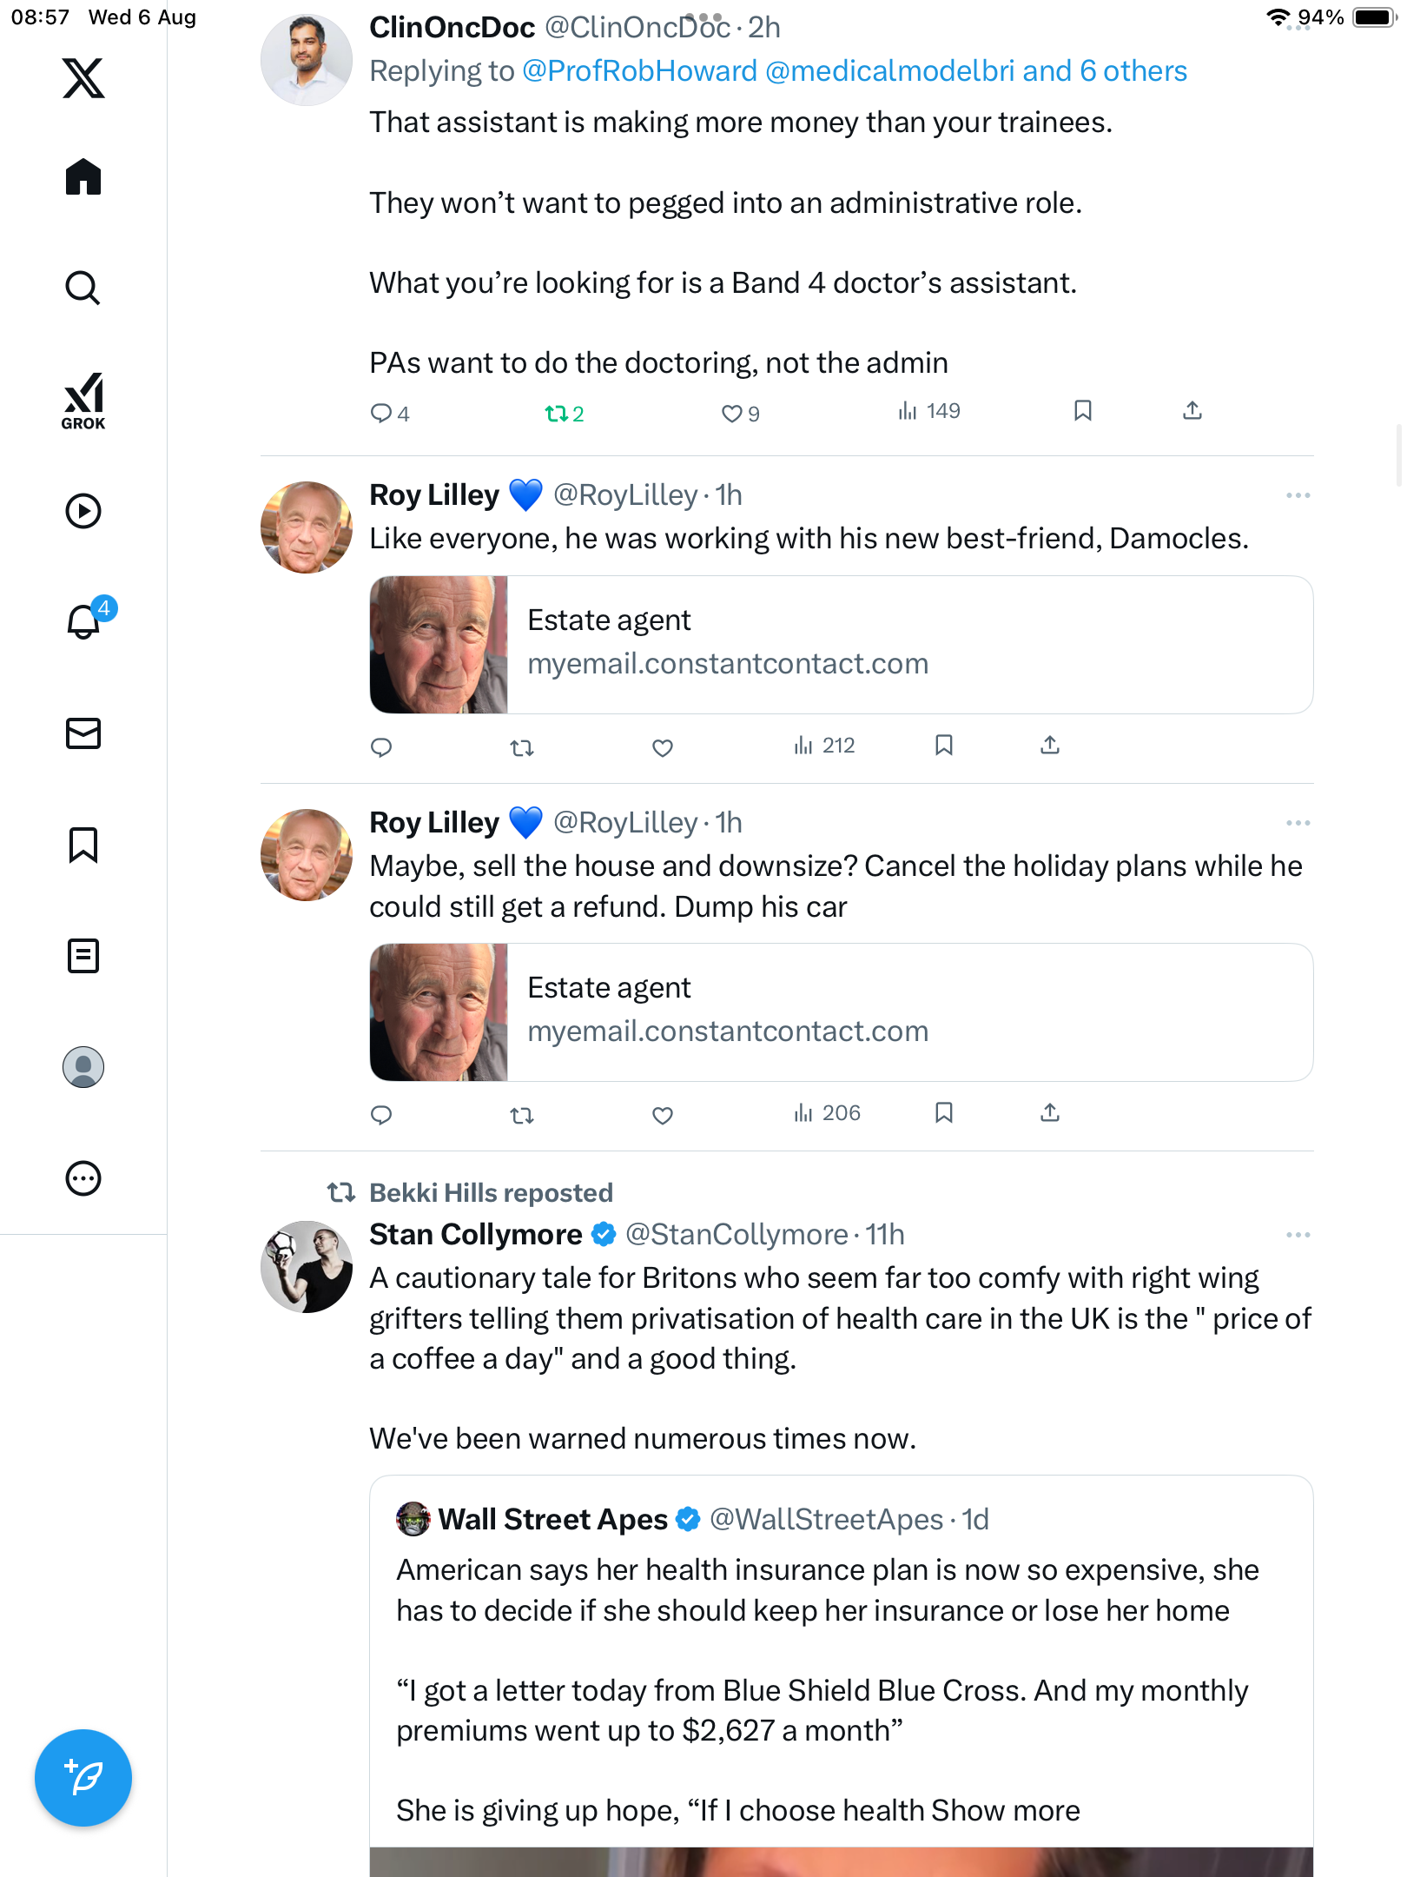Open Messages envelope in sidebar
This screenshot has width=1407, height=1877.
[x=83, y=733]
